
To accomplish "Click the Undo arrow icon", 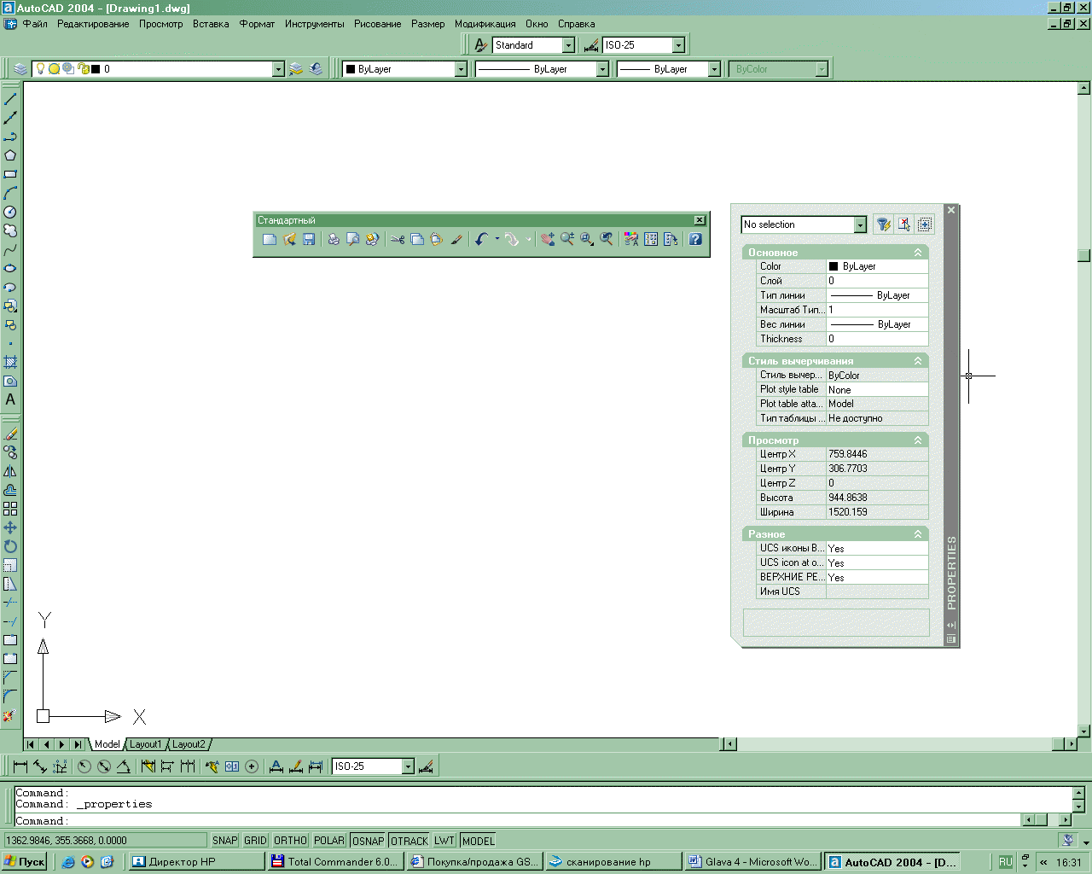I will point(481,240).
